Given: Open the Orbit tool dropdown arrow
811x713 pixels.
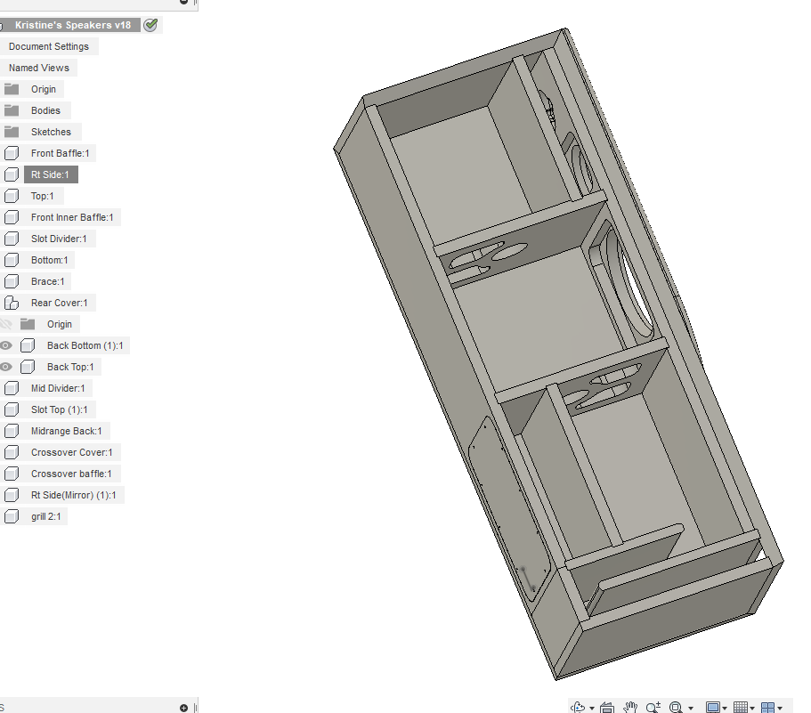Looking at the screenshot, I should [x=592, y=708].
